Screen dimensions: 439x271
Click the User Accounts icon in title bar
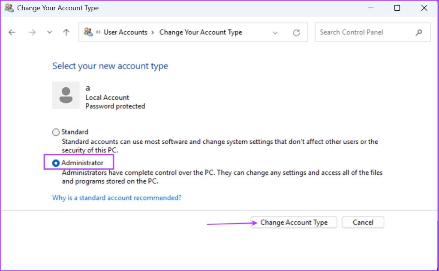click(x=9, y=8)
